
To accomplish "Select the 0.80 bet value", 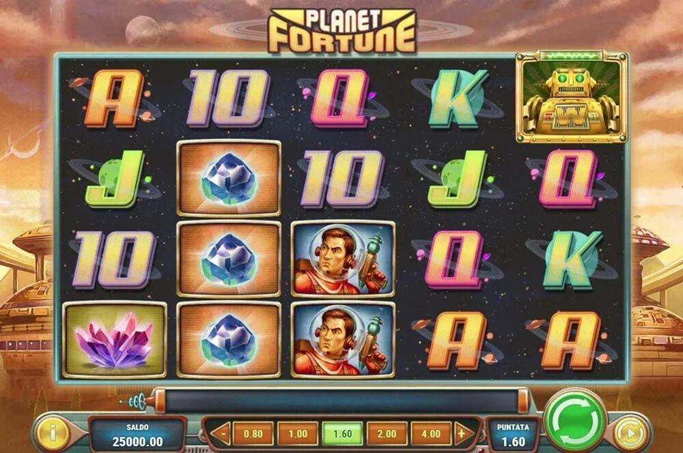I will coord(253,434).
